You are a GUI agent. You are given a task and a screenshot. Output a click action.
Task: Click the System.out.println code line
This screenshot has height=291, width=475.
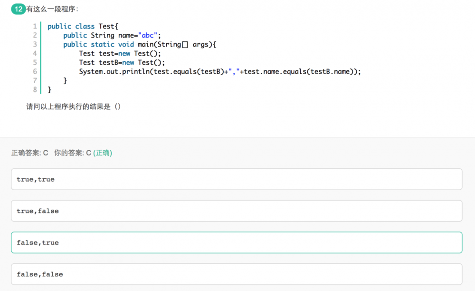(220, 71)
